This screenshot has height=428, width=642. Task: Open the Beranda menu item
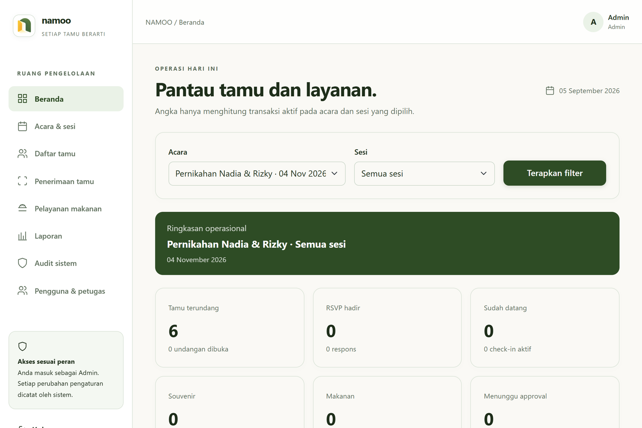coord(66,99)
